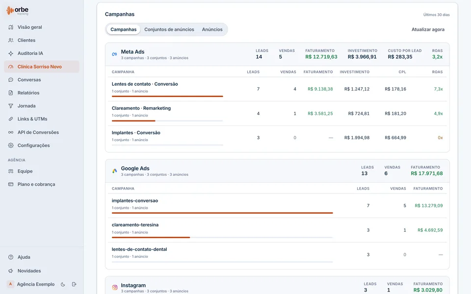Click the Agência Exemplo avatar badge
The width and height of the screenshot is (471, 294).
(x=10, y=284)
